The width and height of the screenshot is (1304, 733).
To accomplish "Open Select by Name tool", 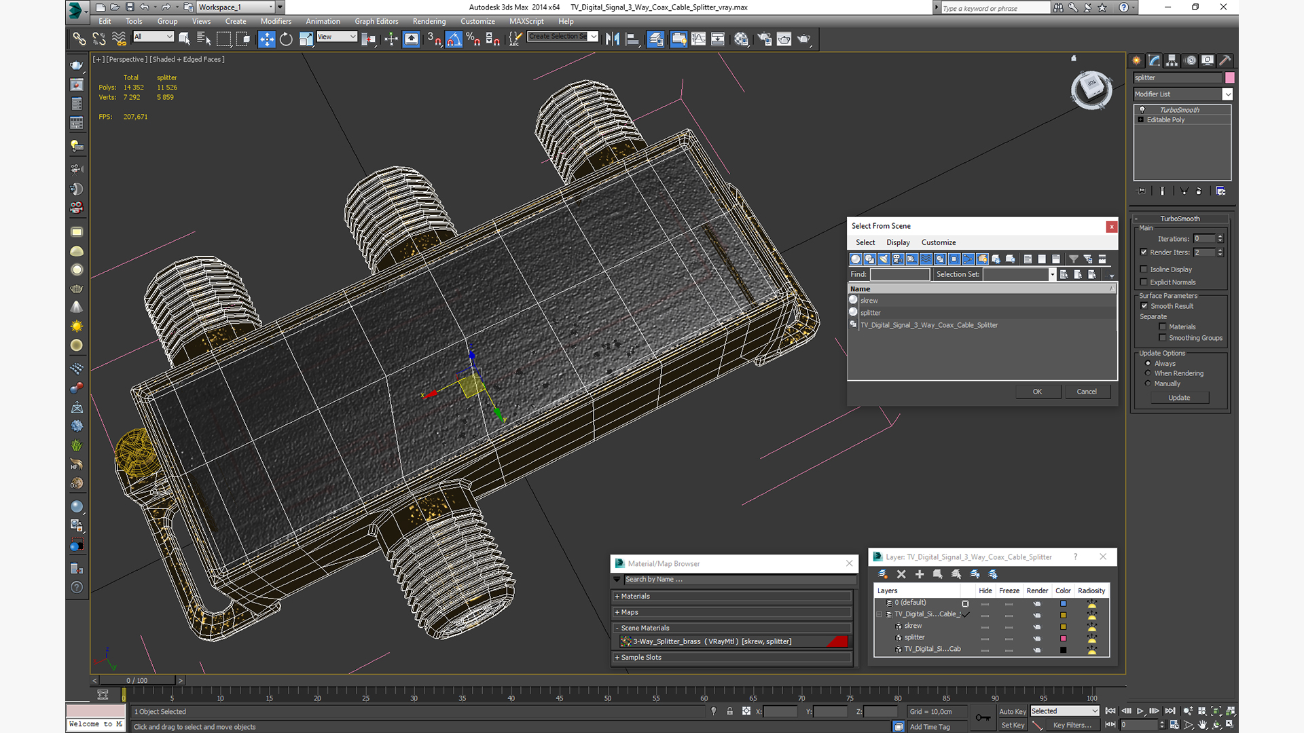I will (x=203, y=39).
